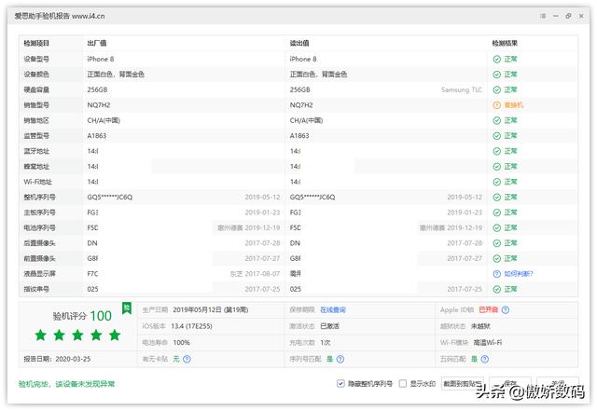Click the 已激活 activation status
Viewport: 597px width, 411px height.
tap(329, 326)
